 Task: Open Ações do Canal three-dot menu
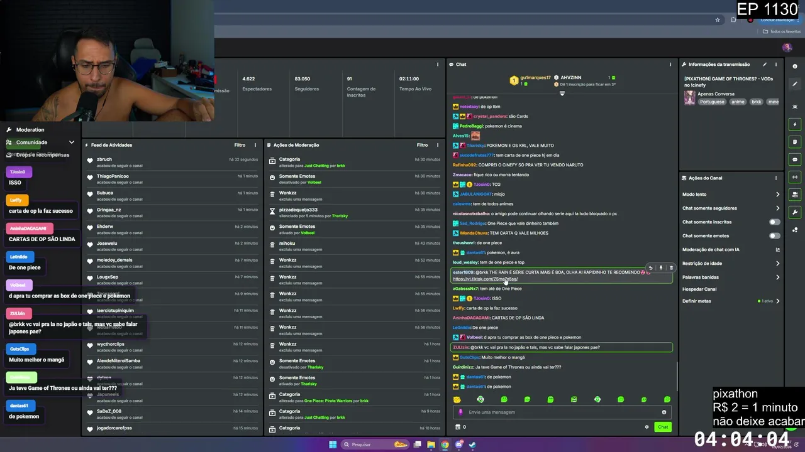(x=775, y=178)
